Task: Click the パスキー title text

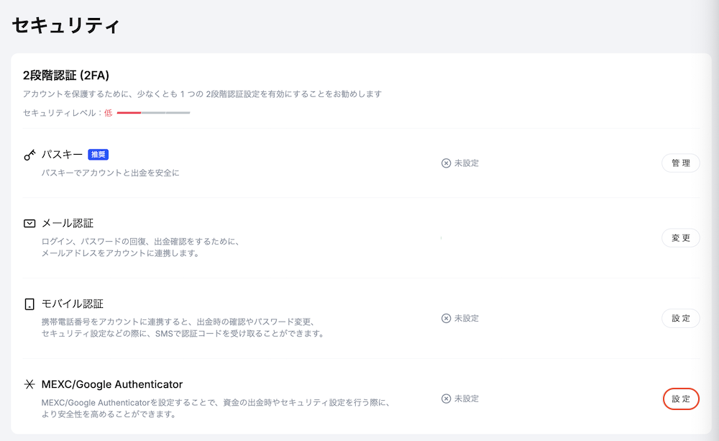Action: (x=62, y=155)
